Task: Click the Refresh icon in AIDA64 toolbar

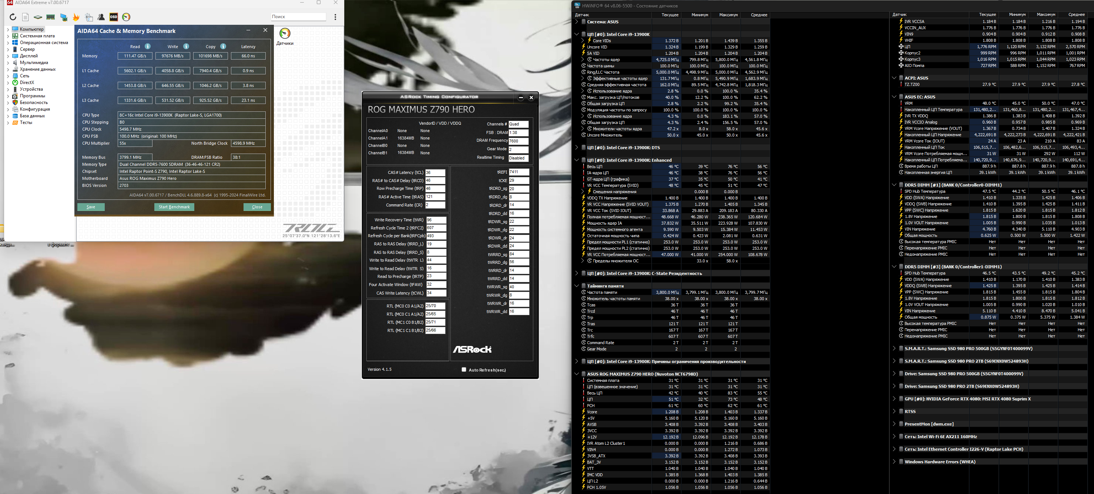Action: point(13,17)
